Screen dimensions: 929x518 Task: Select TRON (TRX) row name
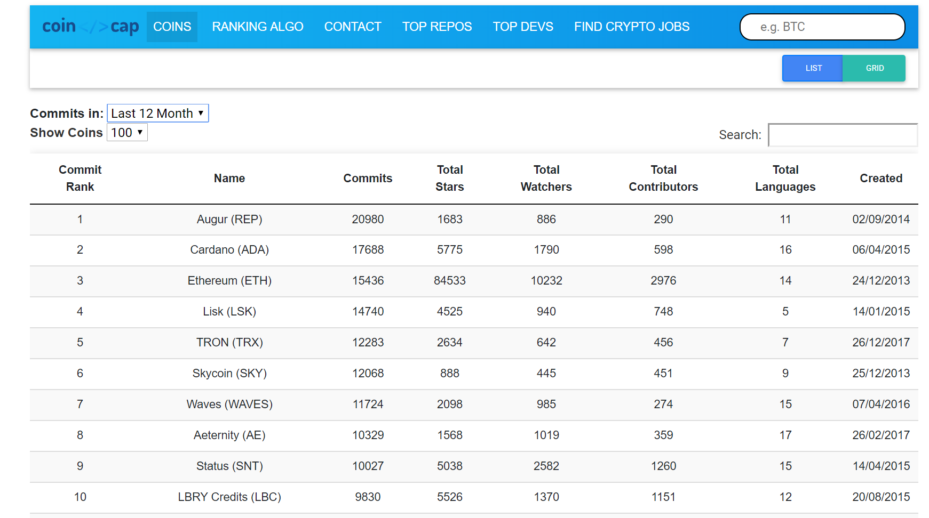(x=229, y=343)
